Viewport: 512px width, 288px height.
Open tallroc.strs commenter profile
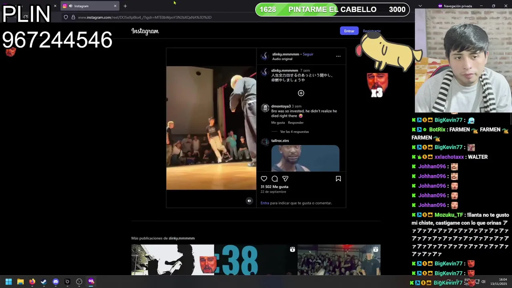[280, 140]
